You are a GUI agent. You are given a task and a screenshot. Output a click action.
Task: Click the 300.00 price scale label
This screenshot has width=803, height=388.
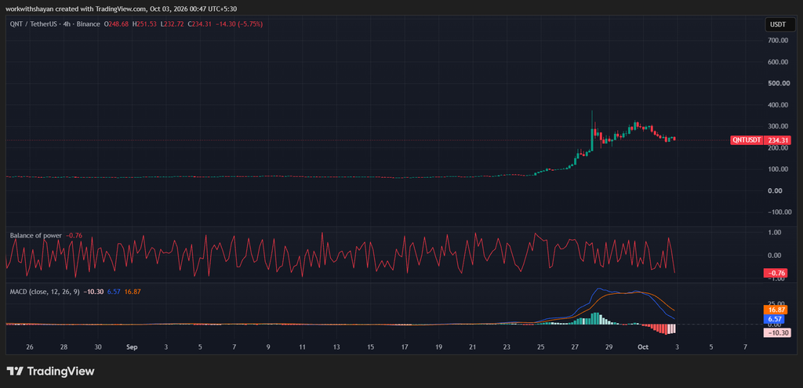[x=777, y=126]
